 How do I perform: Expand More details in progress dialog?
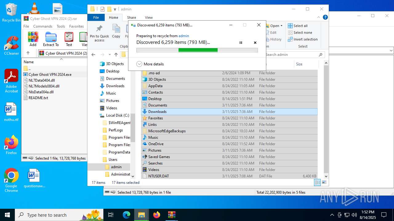150,64
